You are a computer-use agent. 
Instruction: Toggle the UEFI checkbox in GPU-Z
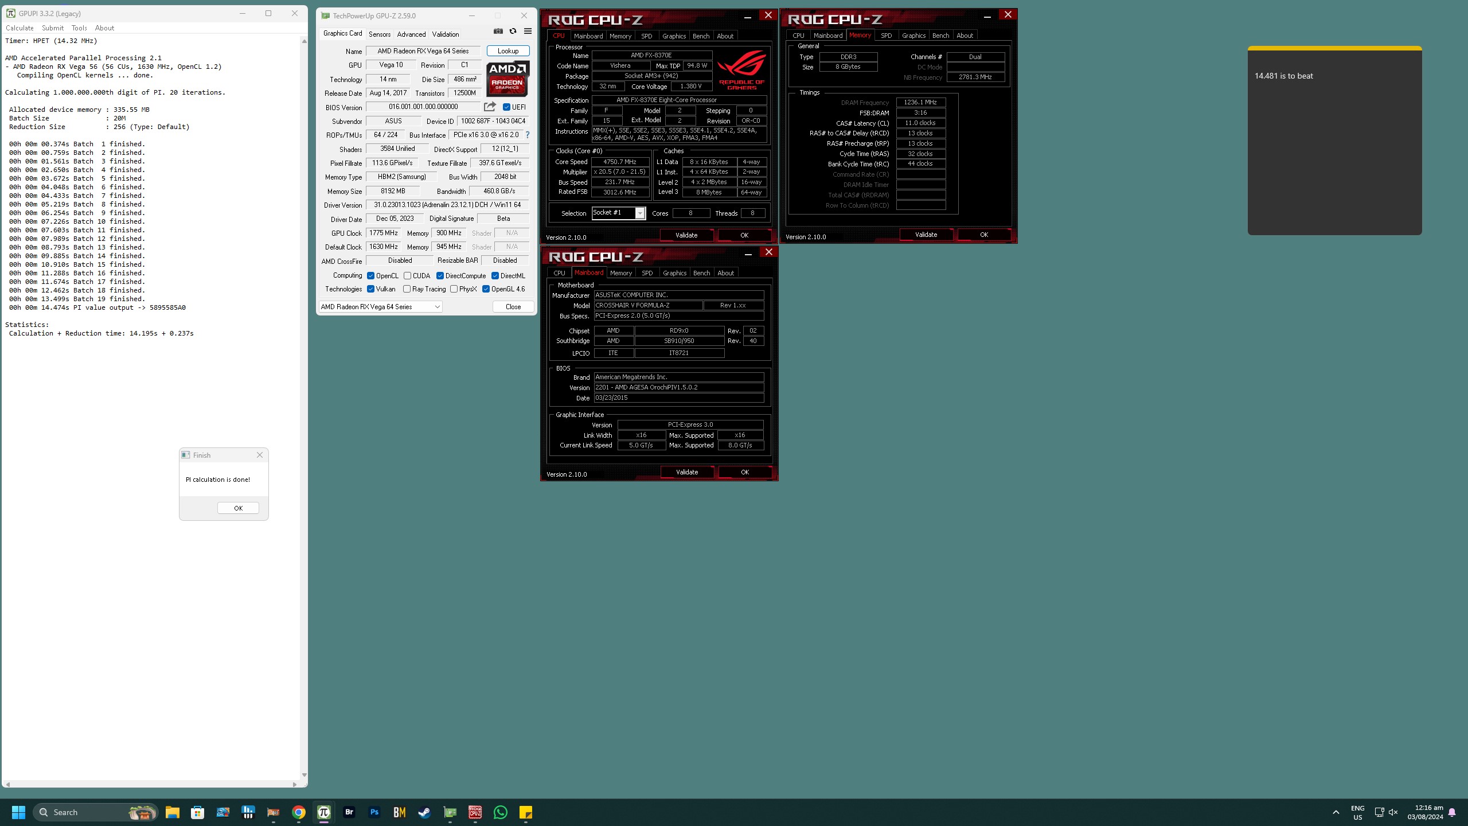click(x=506, y=107)
